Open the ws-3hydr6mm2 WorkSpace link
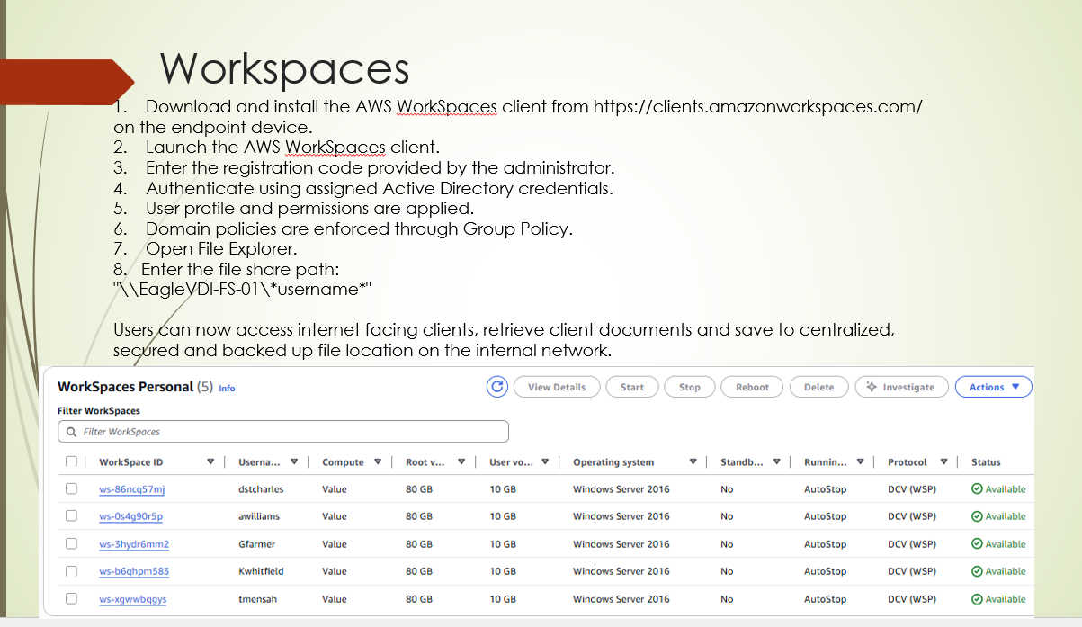The image size is (1082, 627). (x=134, y=544)
